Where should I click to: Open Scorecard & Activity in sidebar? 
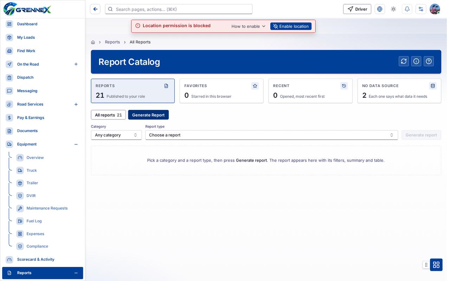click(43, 260)
